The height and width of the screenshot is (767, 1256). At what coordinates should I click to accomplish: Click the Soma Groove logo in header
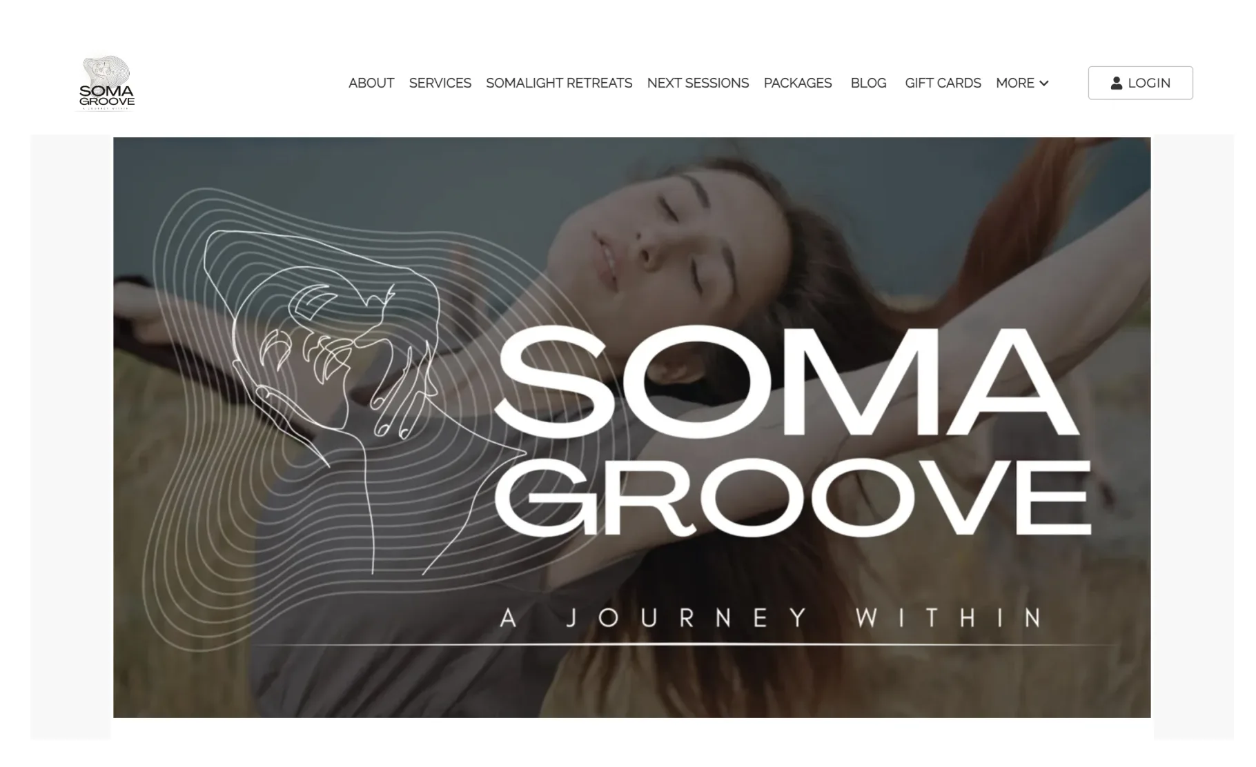click(106, 83)
